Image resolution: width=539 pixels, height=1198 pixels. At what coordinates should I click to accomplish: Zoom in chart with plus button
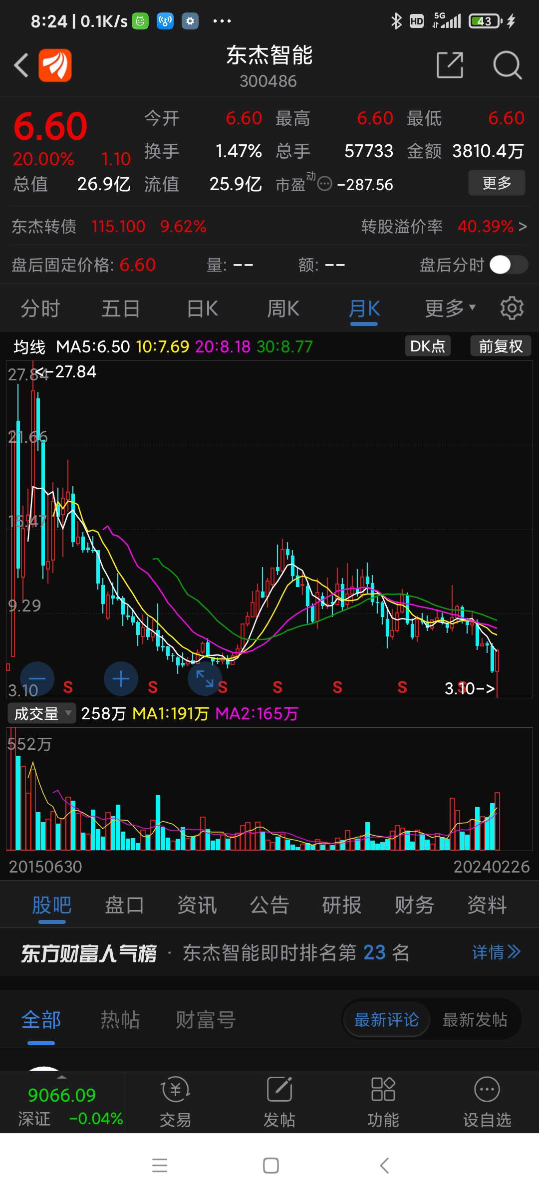[x=121, y=679]
